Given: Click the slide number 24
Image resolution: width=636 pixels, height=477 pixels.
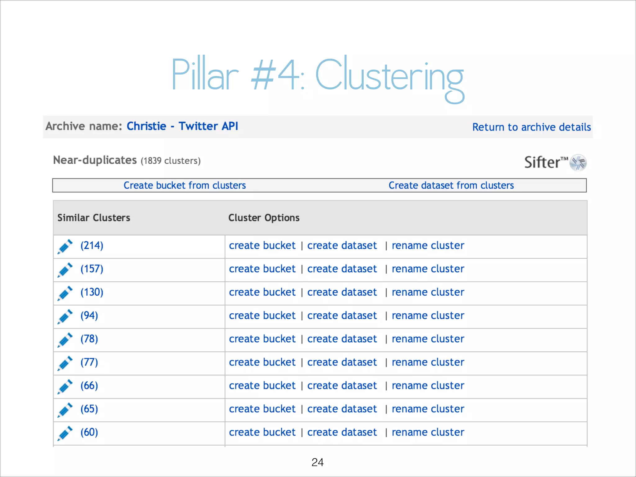Looking at the screenshot, I should [x=317, y=462].
